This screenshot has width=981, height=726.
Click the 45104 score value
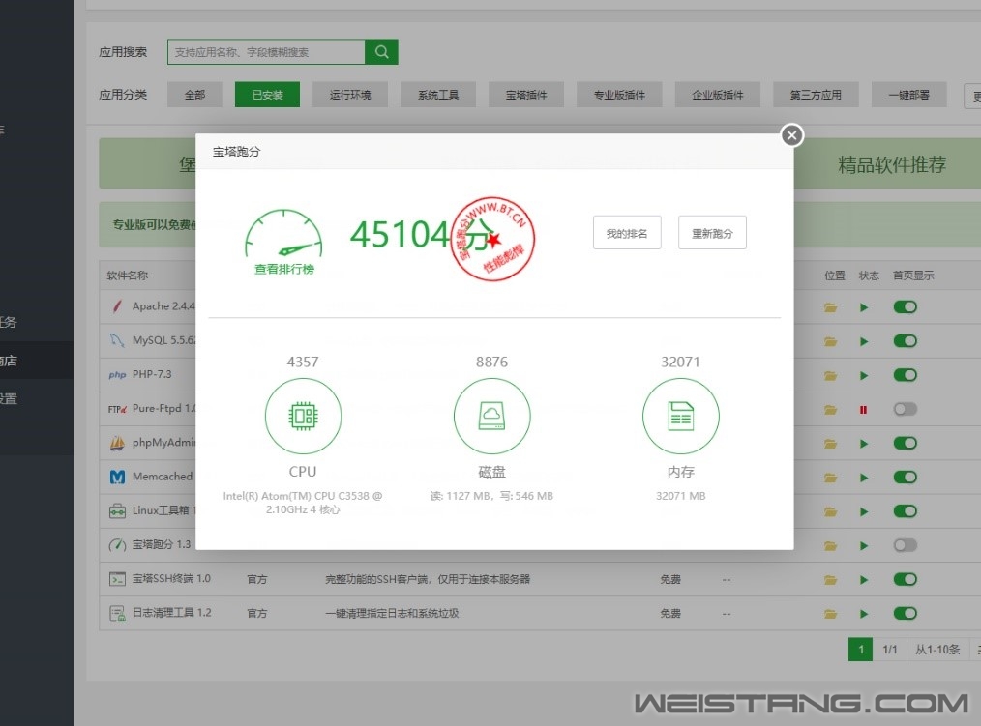point(400,235)
